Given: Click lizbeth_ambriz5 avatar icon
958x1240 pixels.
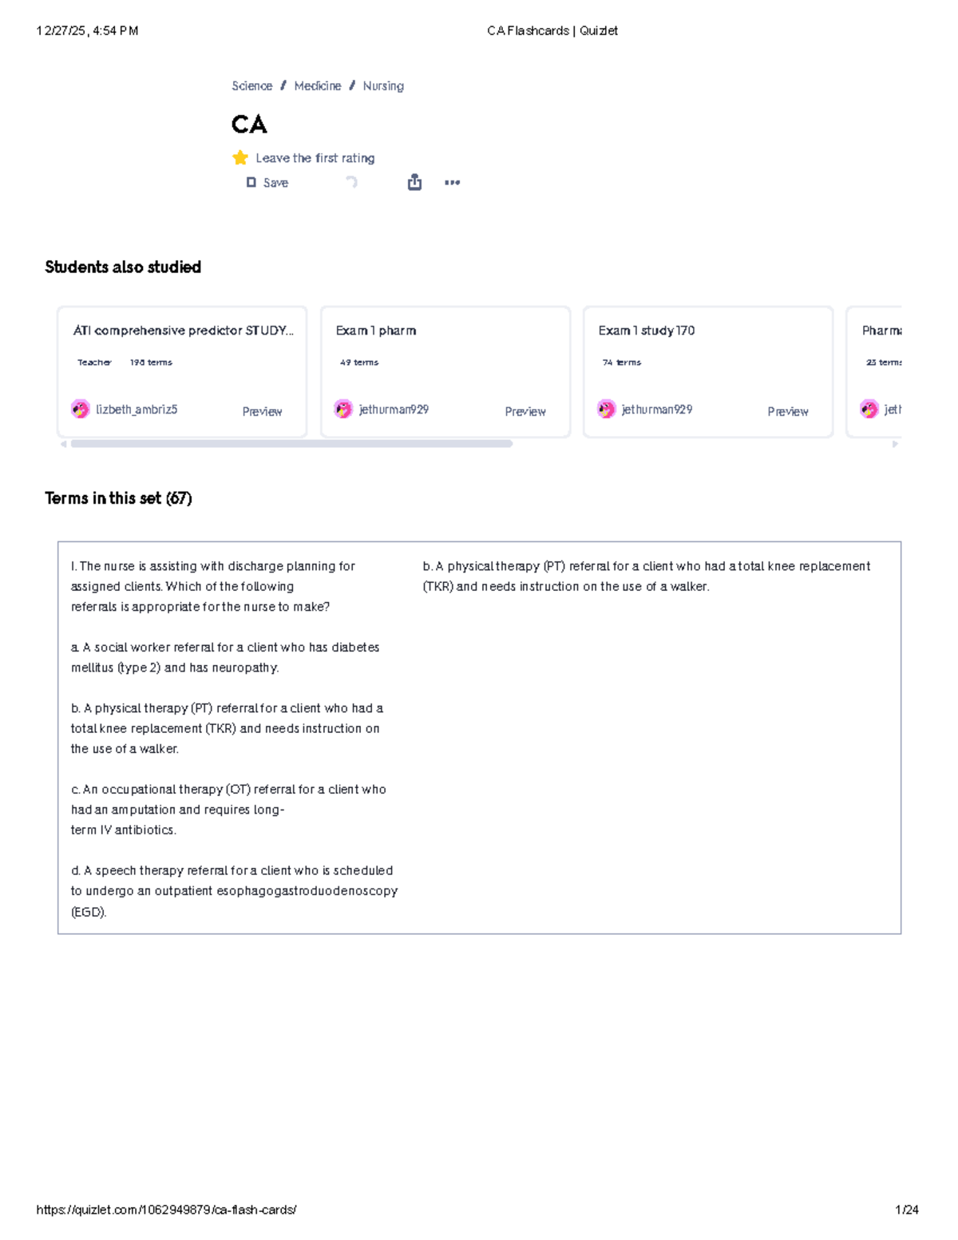Looking at the screenshot, I should 80,410.
